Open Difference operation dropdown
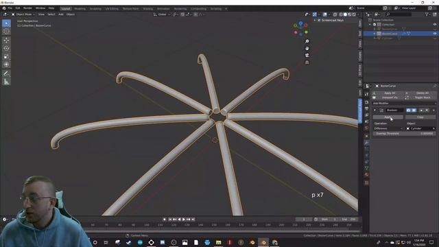 point(388,128)
